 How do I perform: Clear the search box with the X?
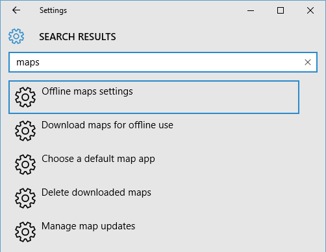(308, 62)
